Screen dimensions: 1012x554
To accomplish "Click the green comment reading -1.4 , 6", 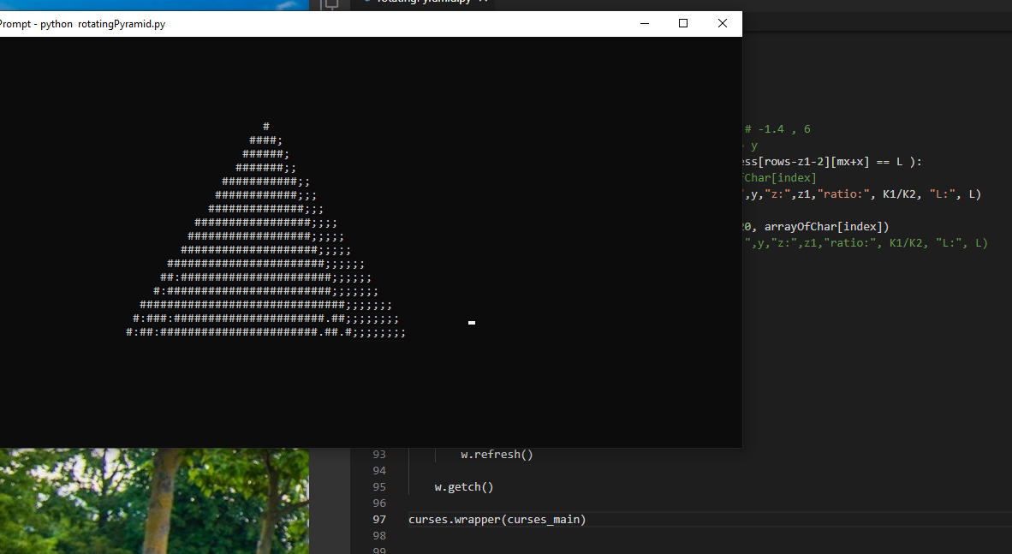I will coord(777,128).
